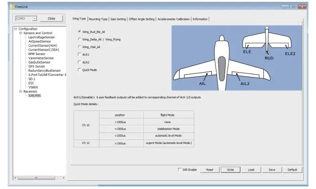The width and height of the screenshot is (316, 189).
Task: Tick the SXR Enable checkbox
Action: click(179, 170)
